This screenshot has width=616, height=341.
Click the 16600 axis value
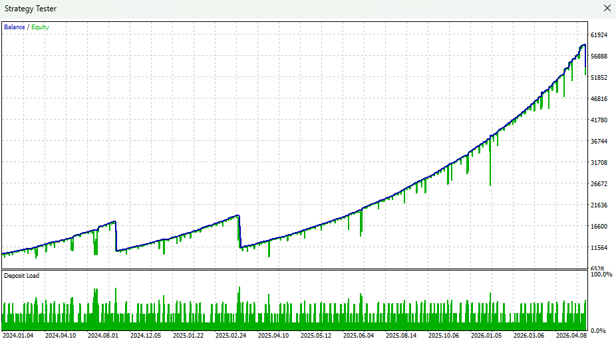pyautogui.click(x=599, y=226)
